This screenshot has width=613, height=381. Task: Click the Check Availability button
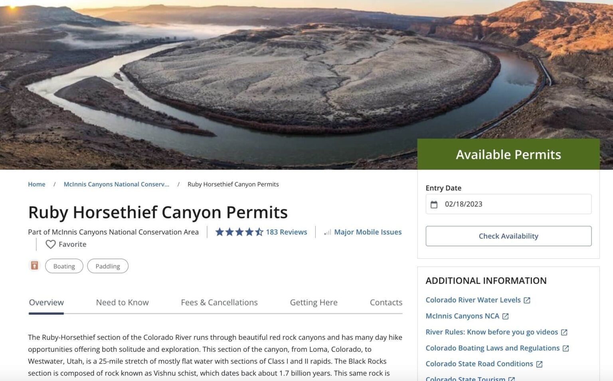point(508,236)
